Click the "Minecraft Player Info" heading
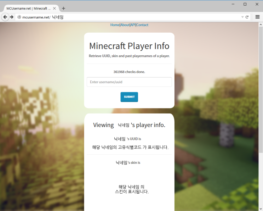Image resolution: width=263 pixels, height=211 pixels. pos(129,46)
